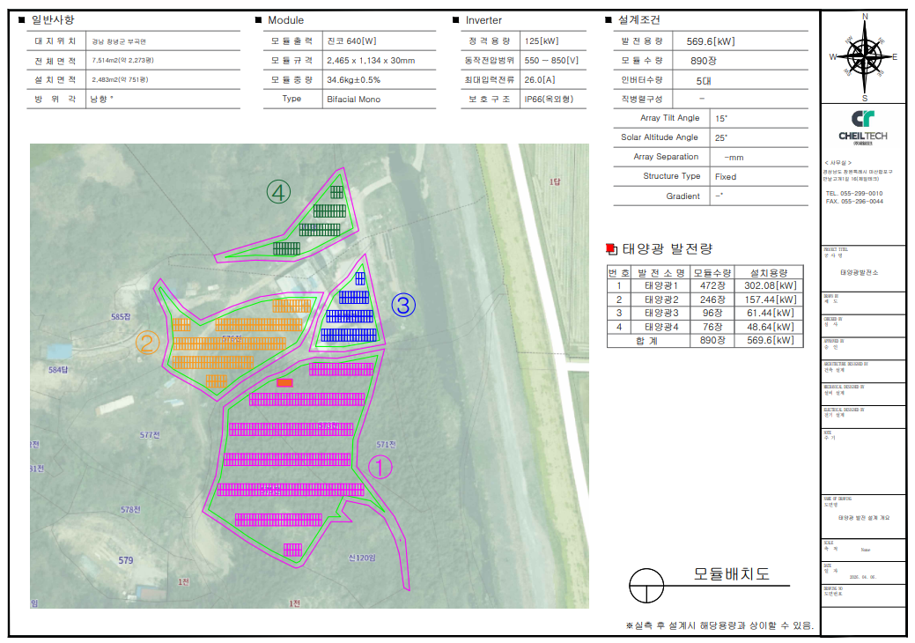Viewport: 915px width, 643px height.
Task: Click the circle crosshair symbol beside 모듈배치도
Action: pyautogui.click(x=647, y=584)
